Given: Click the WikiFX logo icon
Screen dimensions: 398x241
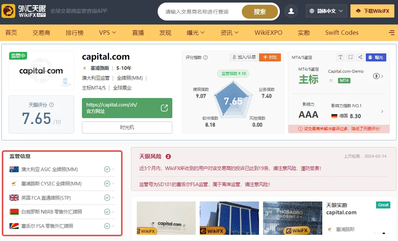Looking at the screenshot, I should click(8, 11).
